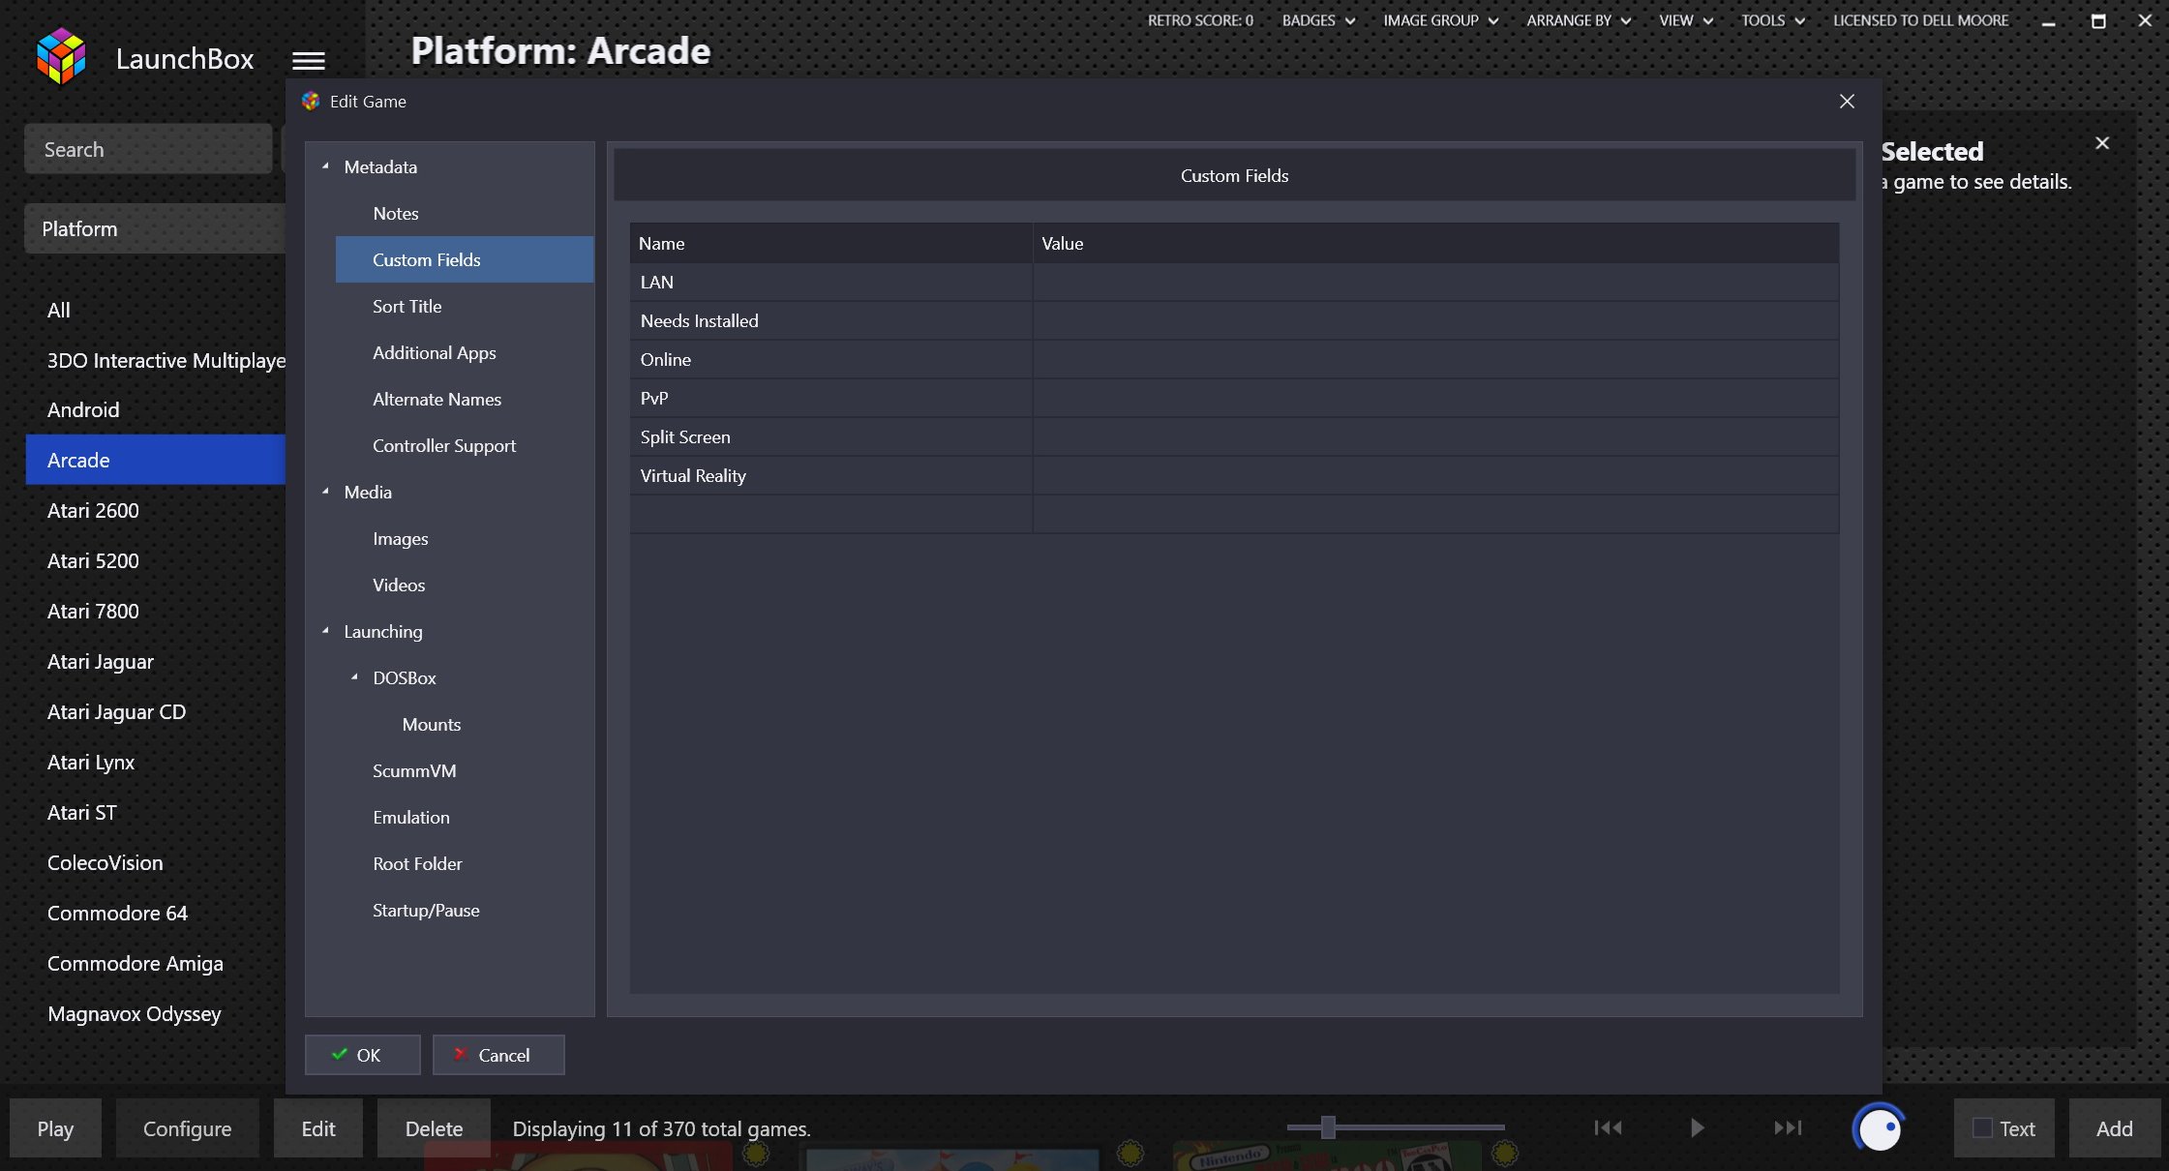
Task: Select Videos under Media
Action: [x=399, y=585]
